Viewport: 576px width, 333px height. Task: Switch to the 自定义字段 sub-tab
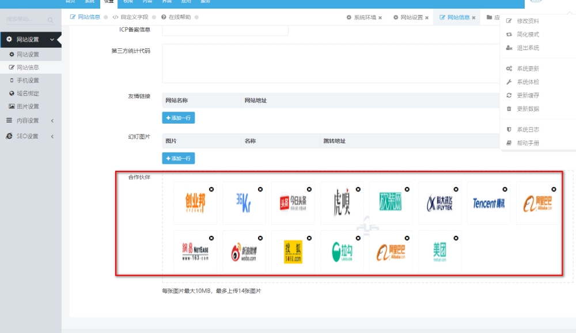pyautogui.click(x=130, y=17)
